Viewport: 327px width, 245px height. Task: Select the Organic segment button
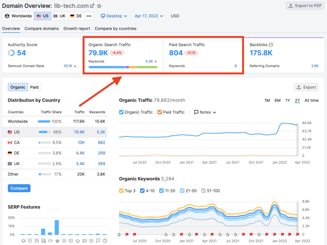pos(18,87)
